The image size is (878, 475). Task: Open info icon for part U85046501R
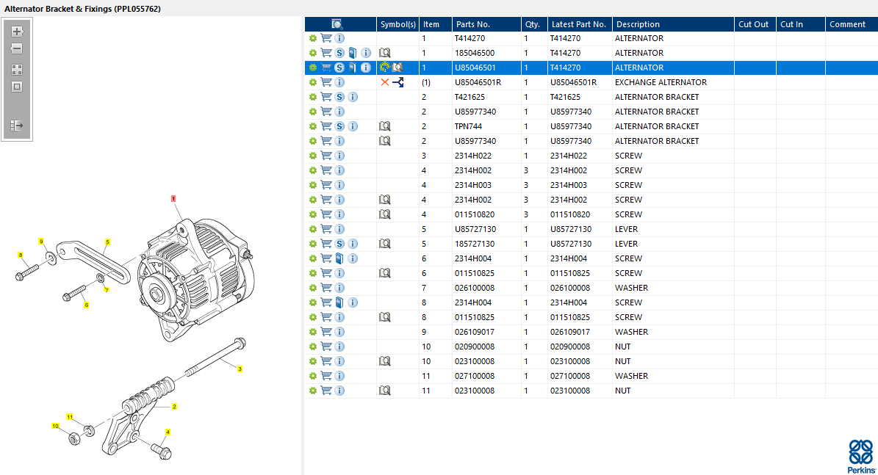[x=339, y=82]
